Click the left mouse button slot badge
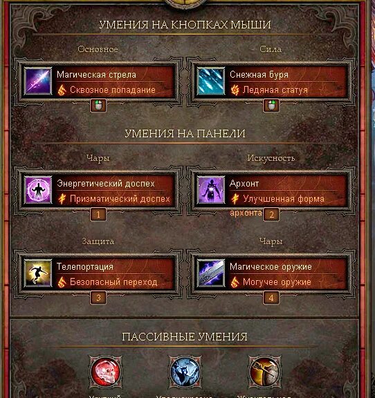This screenshot has height=398, width=375. [x=98, y=105]
